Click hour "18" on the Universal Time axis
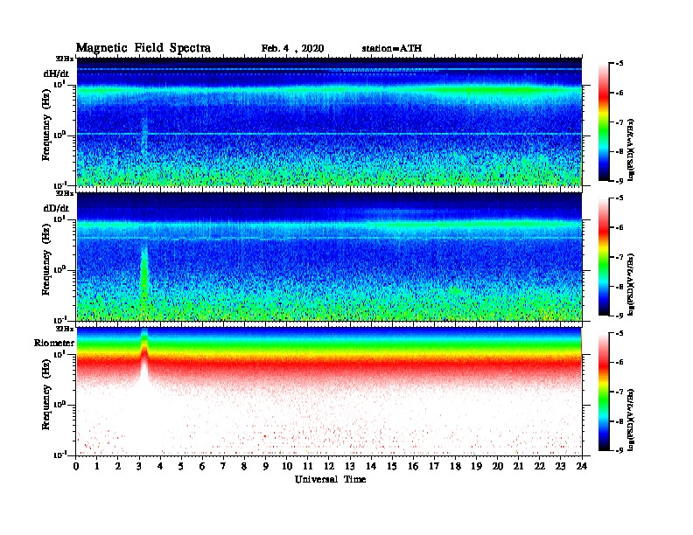This screenshot has height=535, width=693. click(x=456, y=466)
